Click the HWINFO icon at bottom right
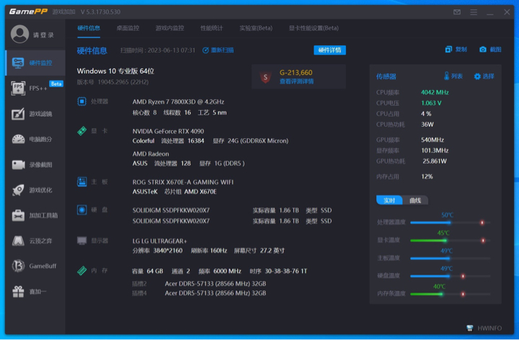519x340 pixels. pos(470,328)
